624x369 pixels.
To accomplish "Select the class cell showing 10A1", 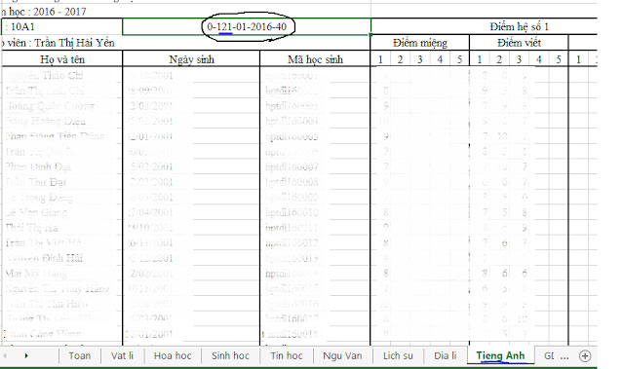I will tap(61, 26).
